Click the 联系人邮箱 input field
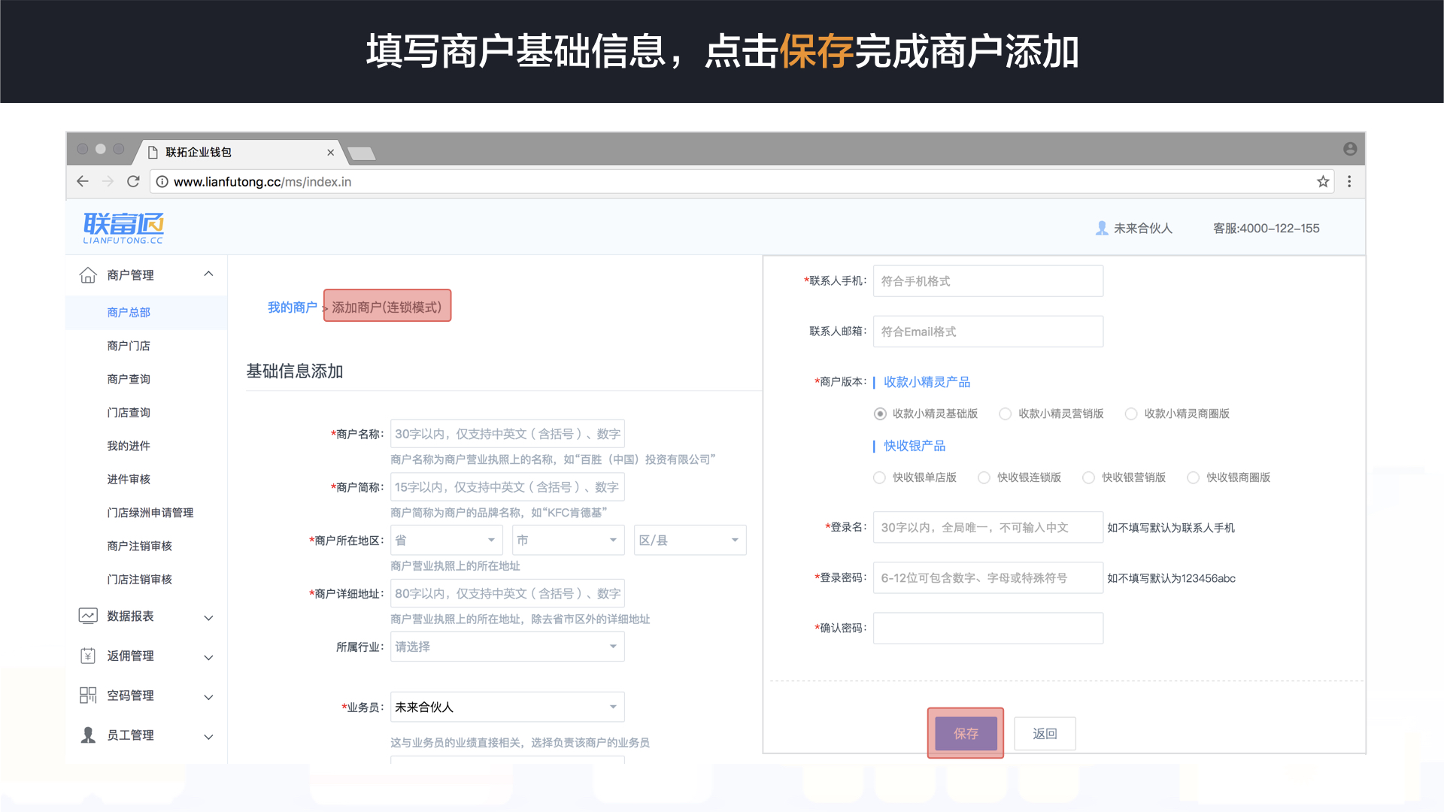Screen dimensions: 1444x812 click(x=988, y=332)
